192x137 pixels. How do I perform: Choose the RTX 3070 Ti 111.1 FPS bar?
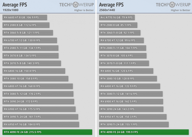tap(124, 63)
